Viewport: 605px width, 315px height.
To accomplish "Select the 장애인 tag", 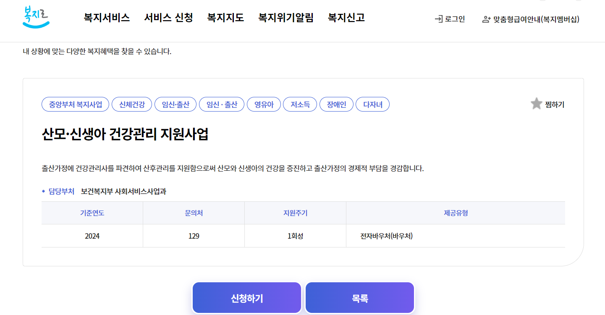I will coord(336,104).
